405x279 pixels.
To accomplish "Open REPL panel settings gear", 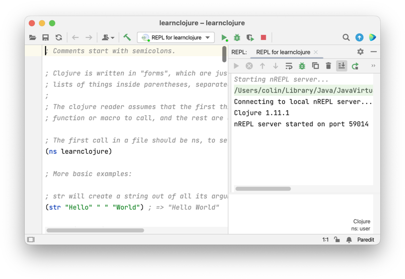I will [x=360, y=52].
